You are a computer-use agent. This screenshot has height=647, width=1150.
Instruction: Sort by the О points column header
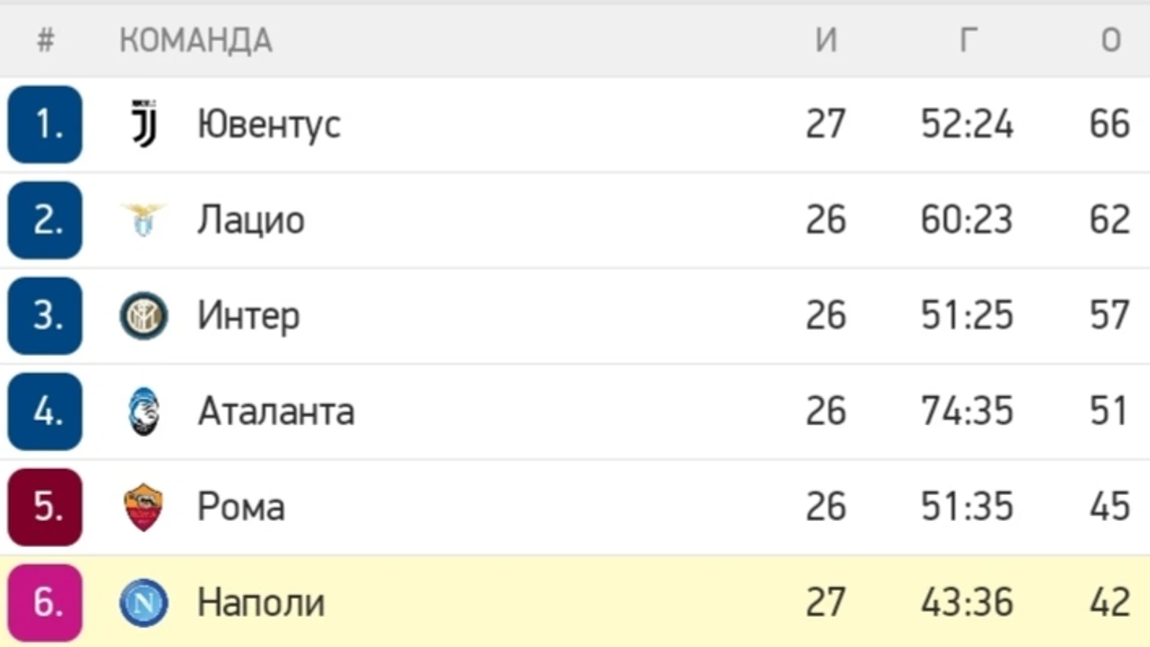[x=1111, y=40]
